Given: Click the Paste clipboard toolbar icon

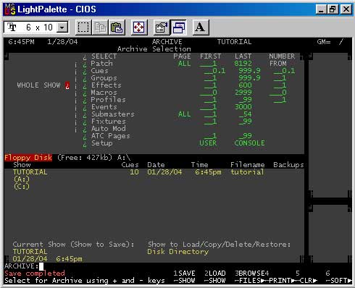Looking at the screenshot, I should 117,27.
